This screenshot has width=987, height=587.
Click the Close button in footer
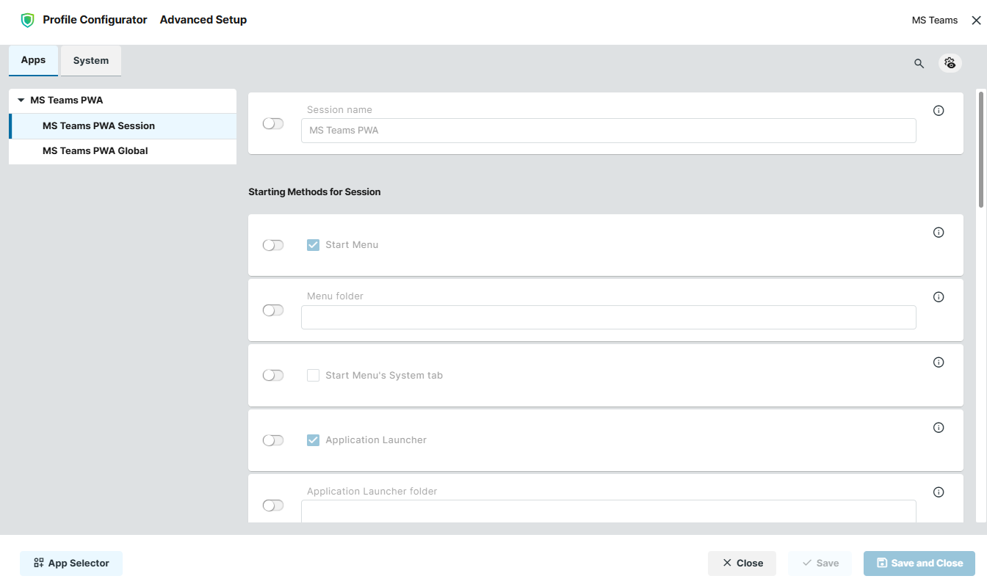(x=742, y=564)
